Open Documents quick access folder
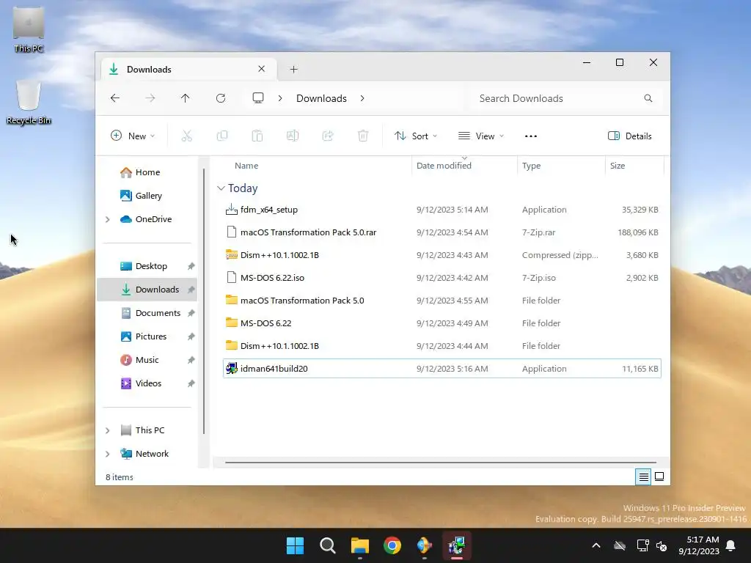The height and width of the screenshot is (563, 751). (147, 313)
